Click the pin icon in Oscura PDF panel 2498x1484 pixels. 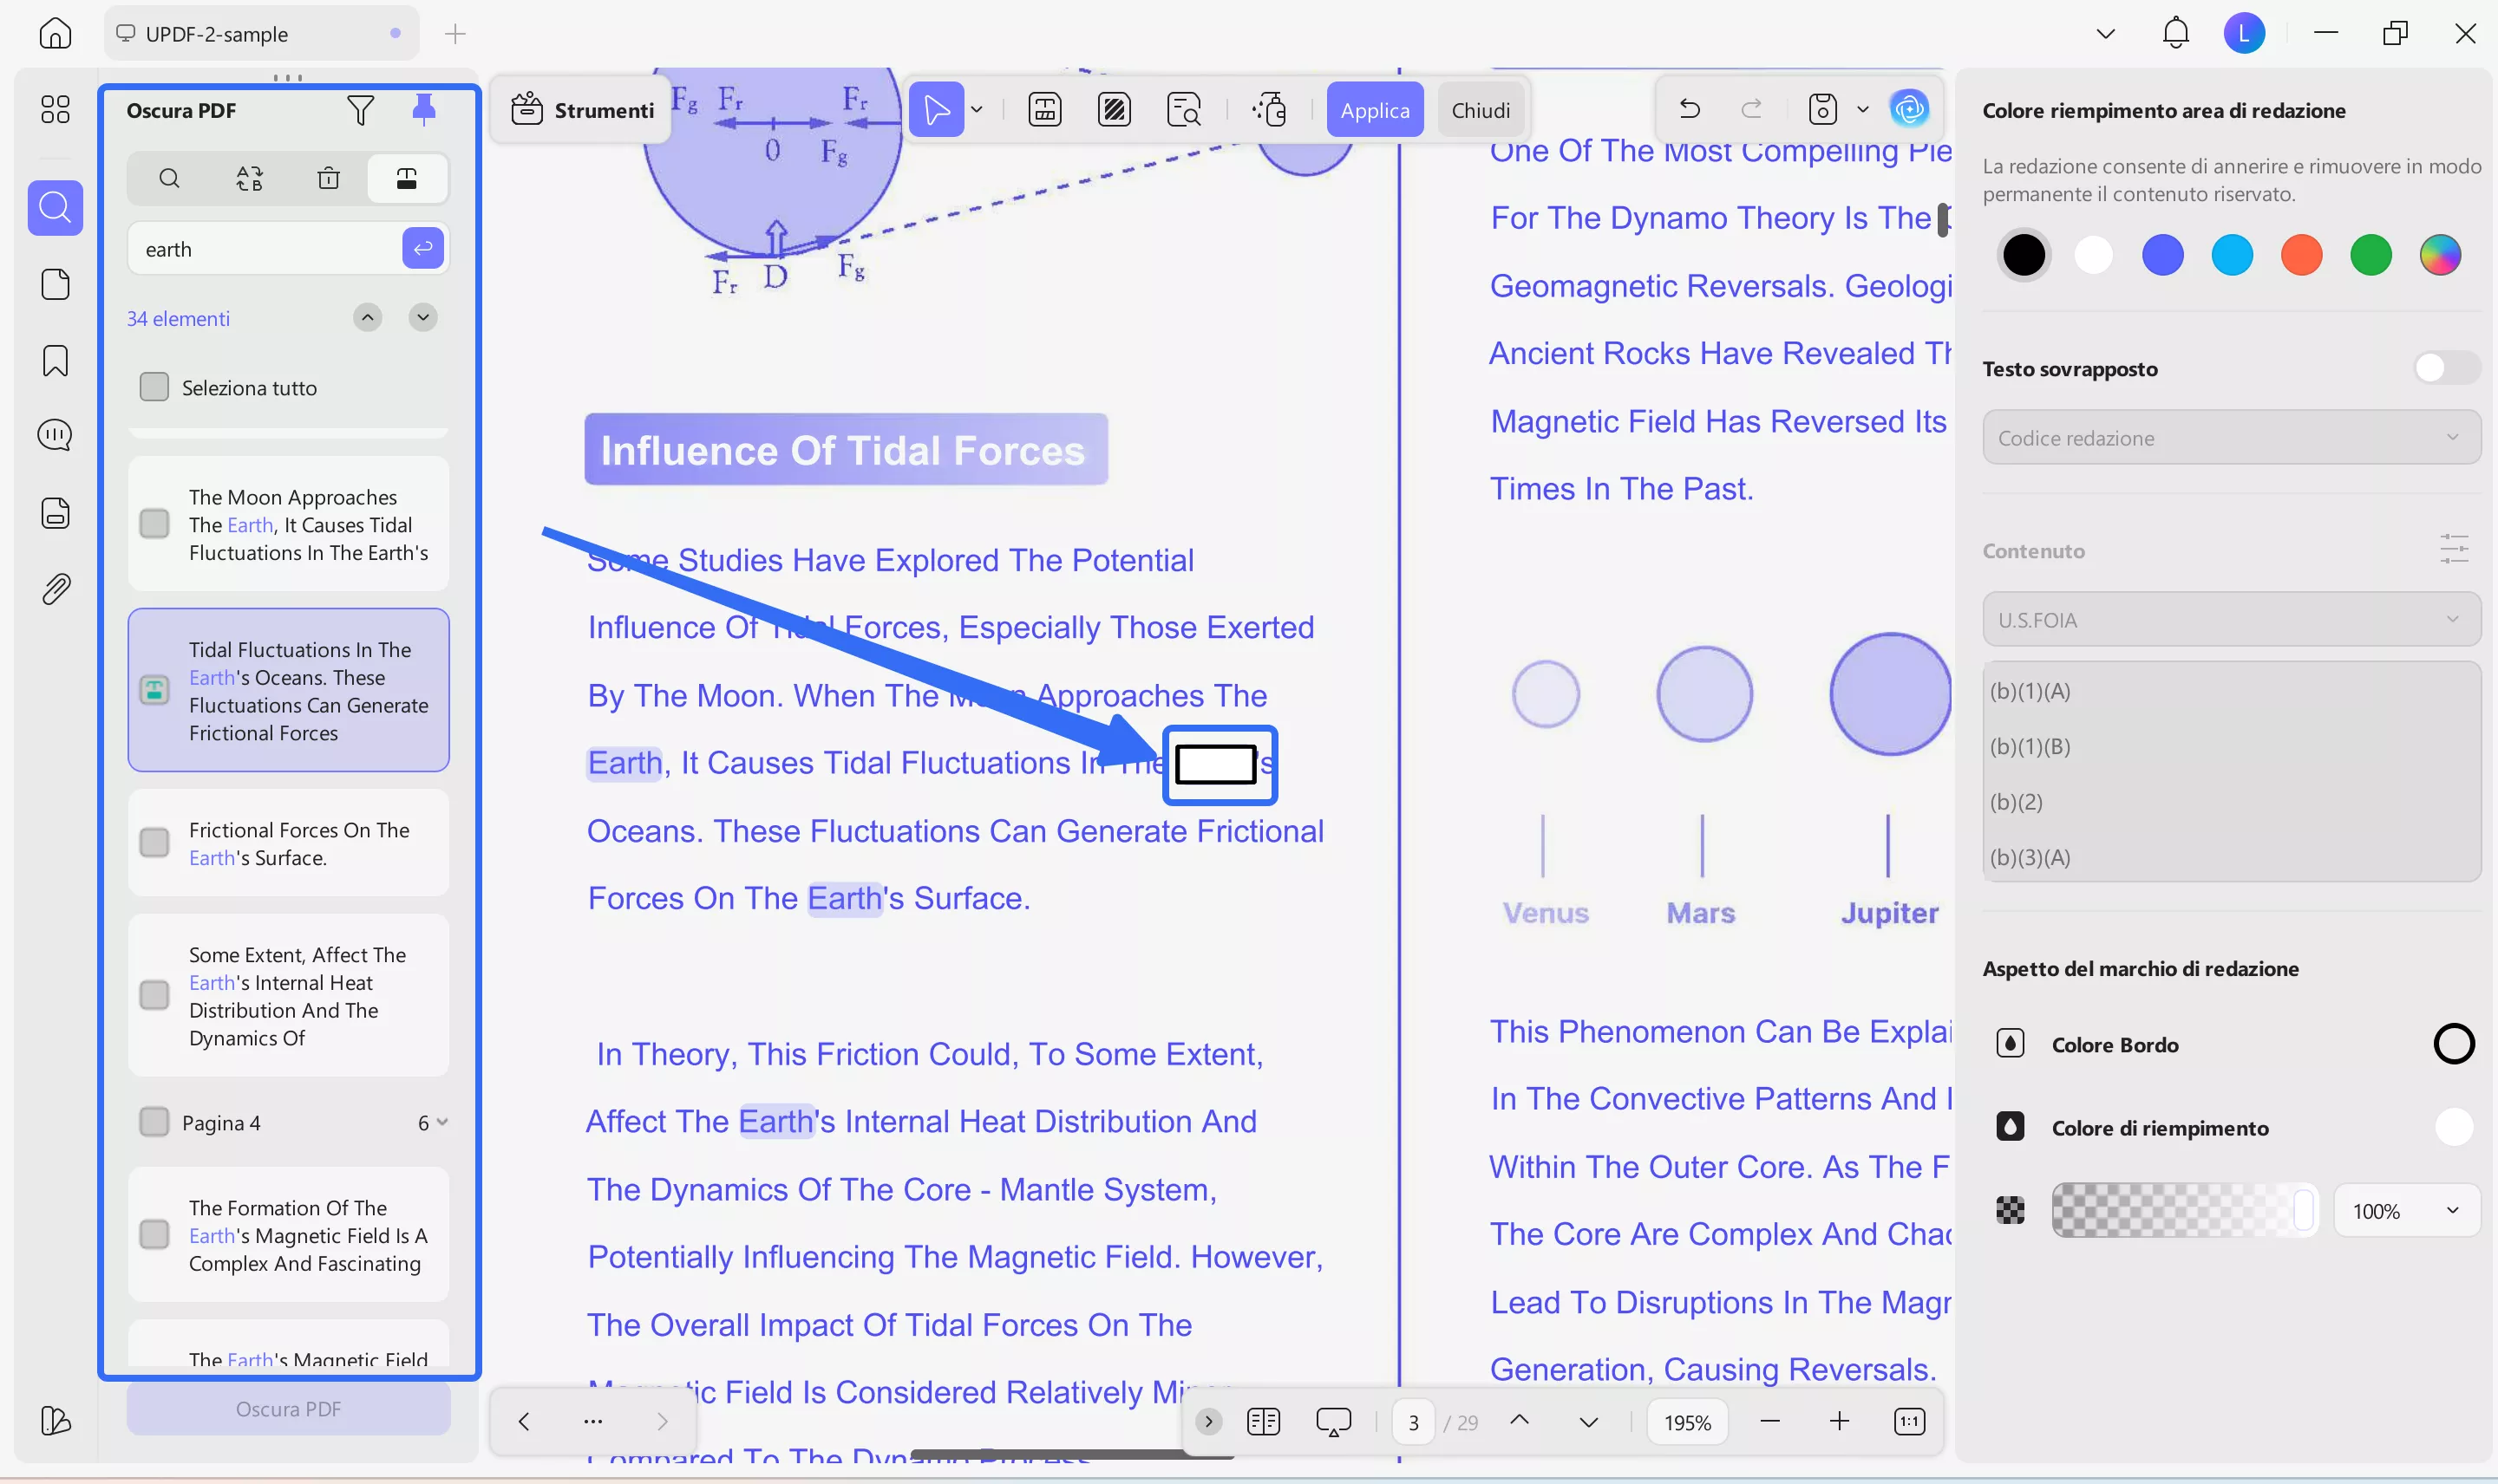tap(423, 109)
